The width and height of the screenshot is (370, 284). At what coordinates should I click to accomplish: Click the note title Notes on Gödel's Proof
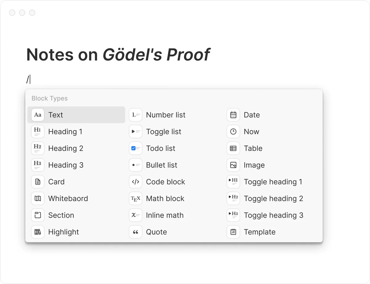pos(118,55)
